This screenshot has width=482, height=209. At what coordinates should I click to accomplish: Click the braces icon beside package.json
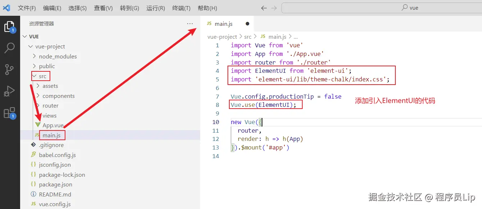(33, 184)
